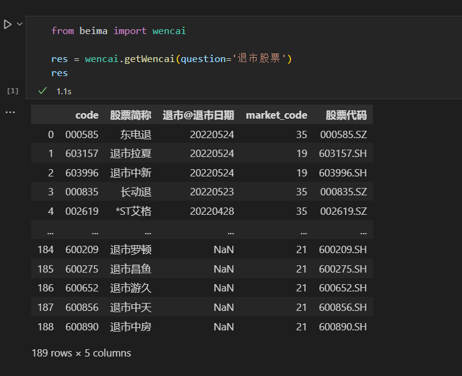Click NaN date in 退市罗顿 row
Image resolution: width=462 pixels, height=376 pixels.
pyautogui.click(x=224, y=250)
